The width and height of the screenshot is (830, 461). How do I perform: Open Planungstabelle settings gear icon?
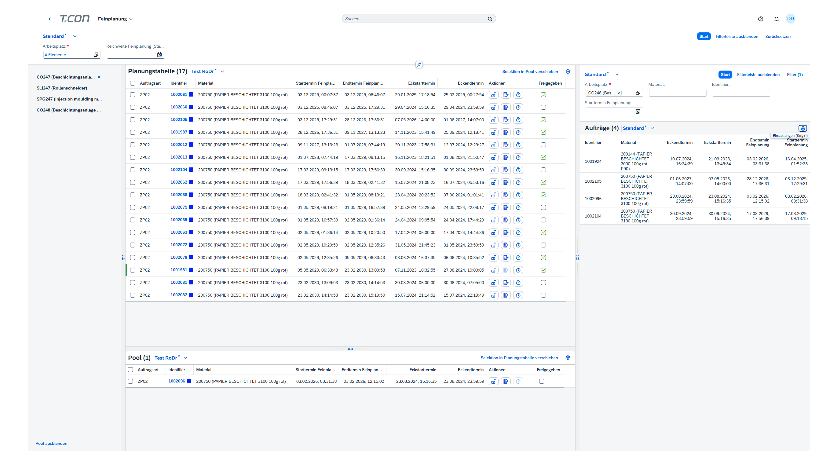[568, 71]
